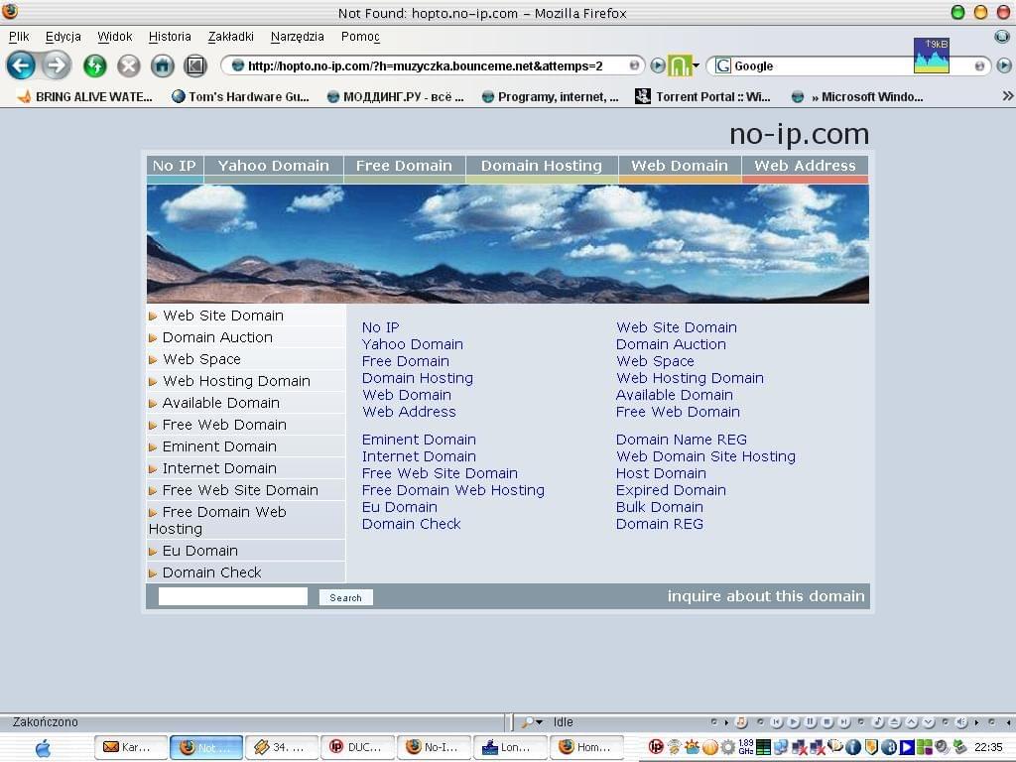Click the Stop loading X icon
Viewport: 1016px width, 762px height.
(x=128, y=65)
